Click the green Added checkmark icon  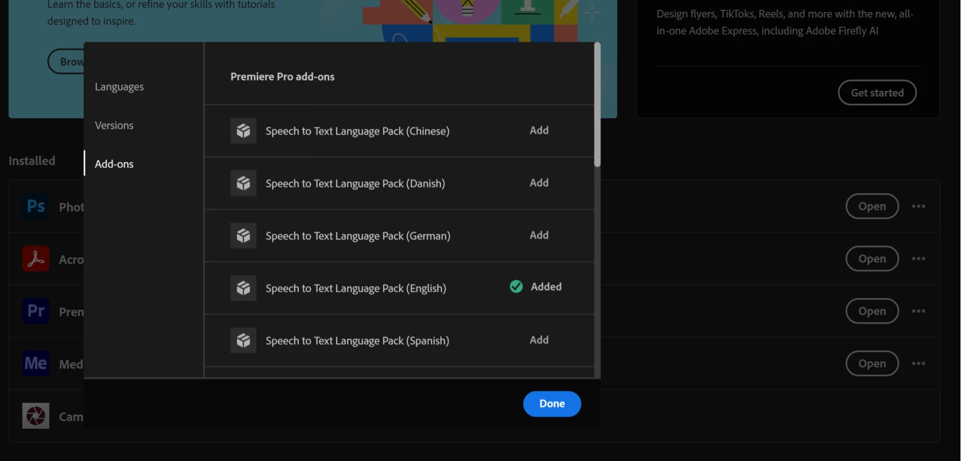(516, 286)
